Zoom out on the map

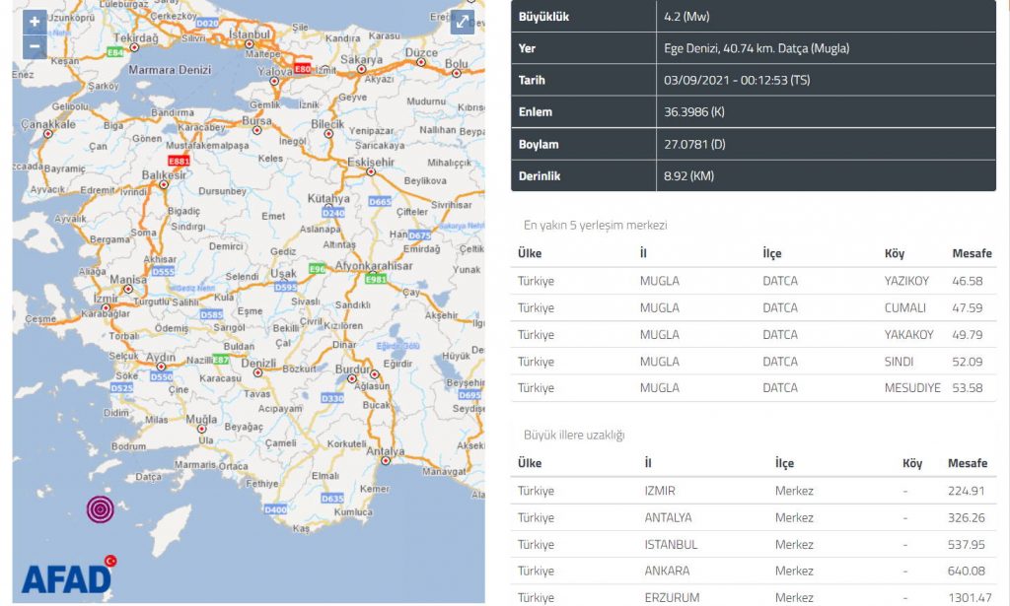pos(35,45)
